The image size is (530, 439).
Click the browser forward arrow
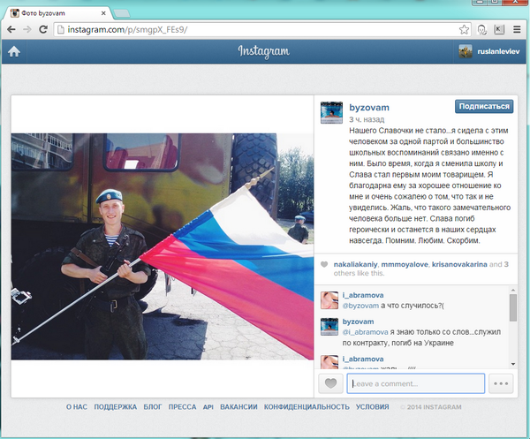(27, 29)
